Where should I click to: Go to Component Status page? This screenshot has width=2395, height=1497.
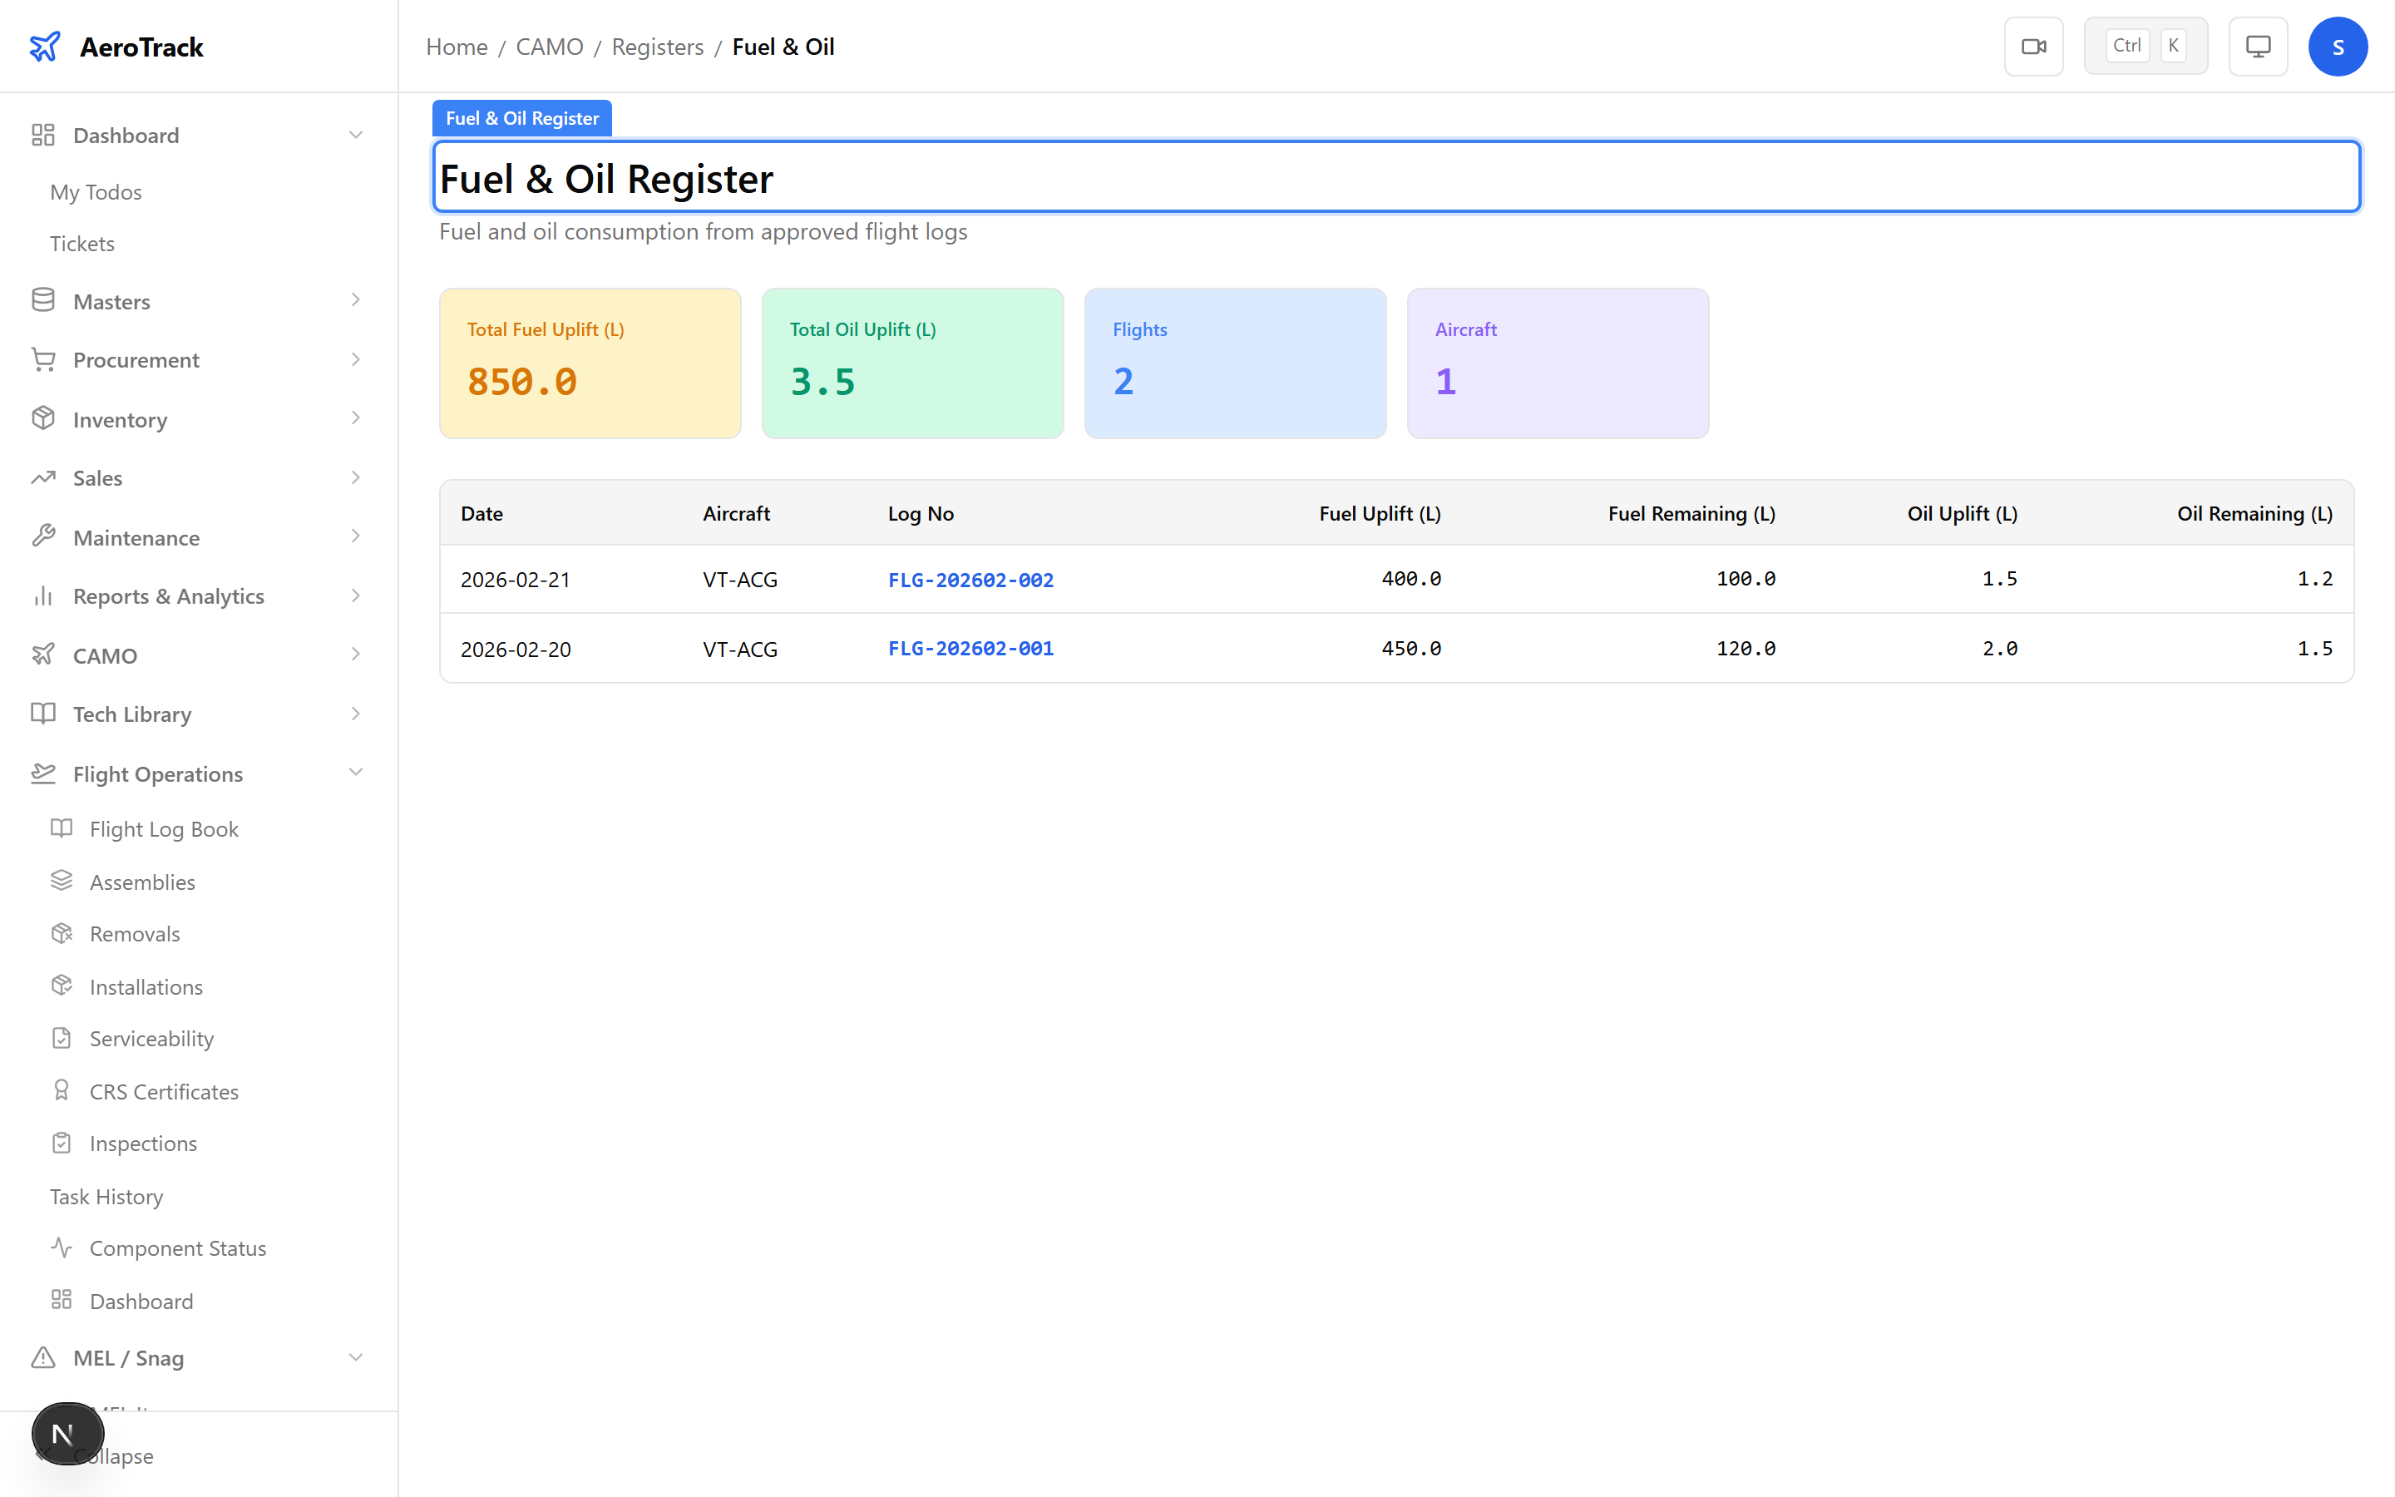(177, 1248)
